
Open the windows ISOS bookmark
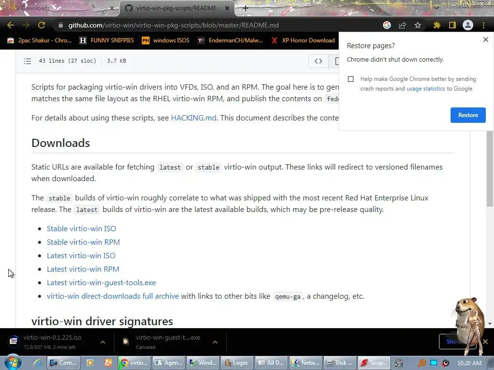tap(166, 40)
